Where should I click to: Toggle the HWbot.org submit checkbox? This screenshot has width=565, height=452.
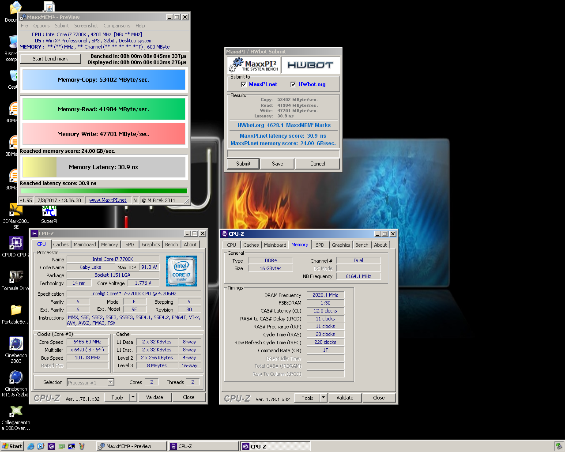point(293,84)
